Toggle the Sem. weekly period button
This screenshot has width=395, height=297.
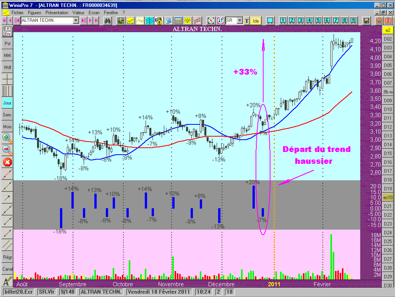[x=7, y=114]
